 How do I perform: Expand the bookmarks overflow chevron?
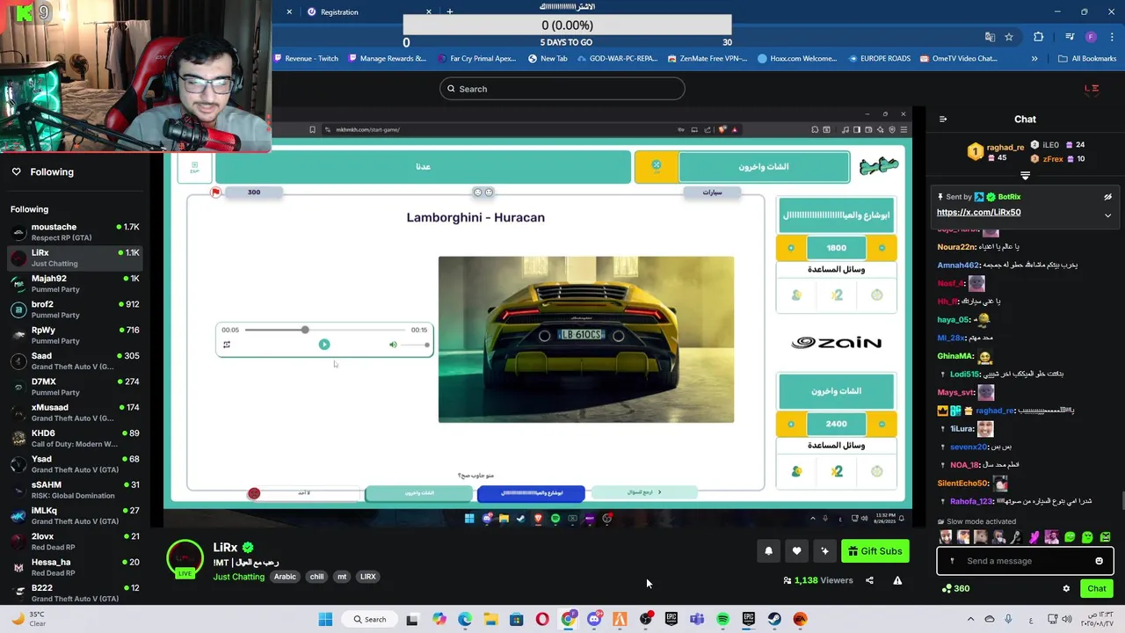click(1034, 59)
